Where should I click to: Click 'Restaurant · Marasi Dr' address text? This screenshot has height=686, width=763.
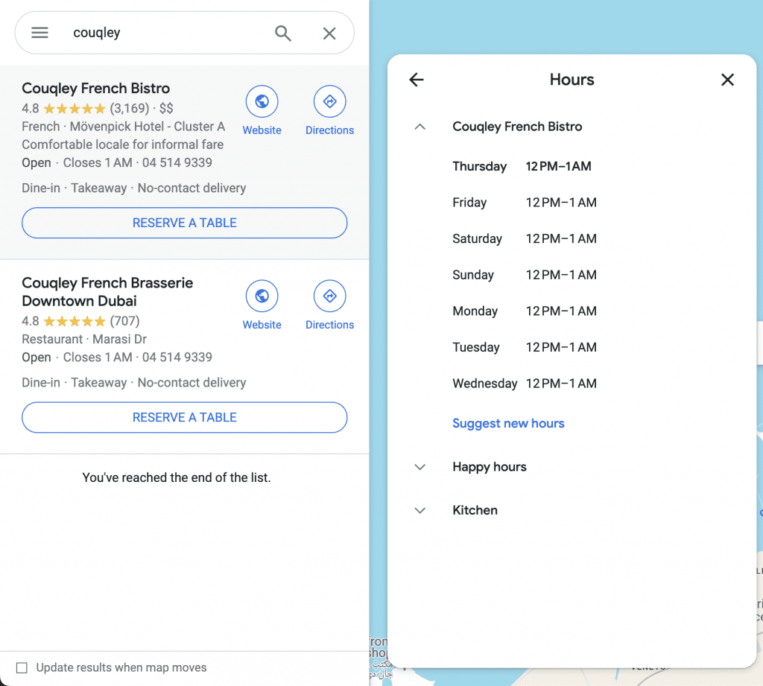(x=84, y=339)
